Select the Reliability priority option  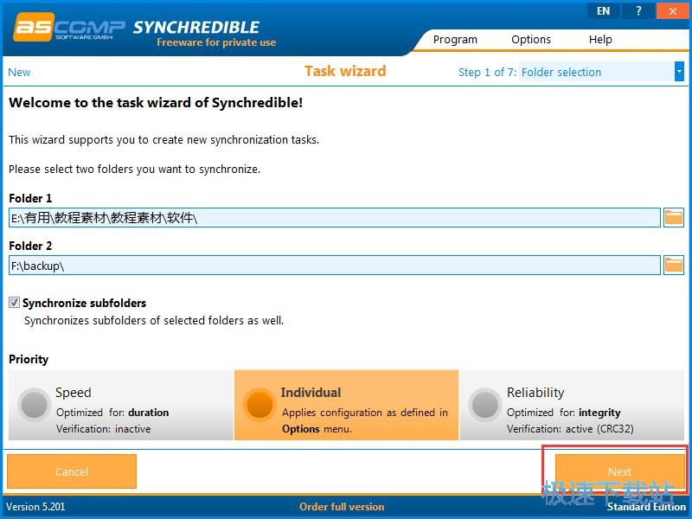coord(572,405)
